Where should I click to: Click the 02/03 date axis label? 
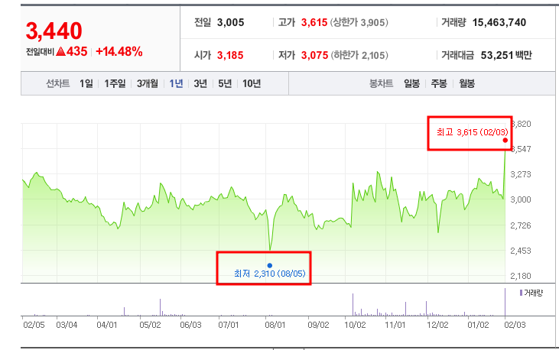[x=515, y=325]
